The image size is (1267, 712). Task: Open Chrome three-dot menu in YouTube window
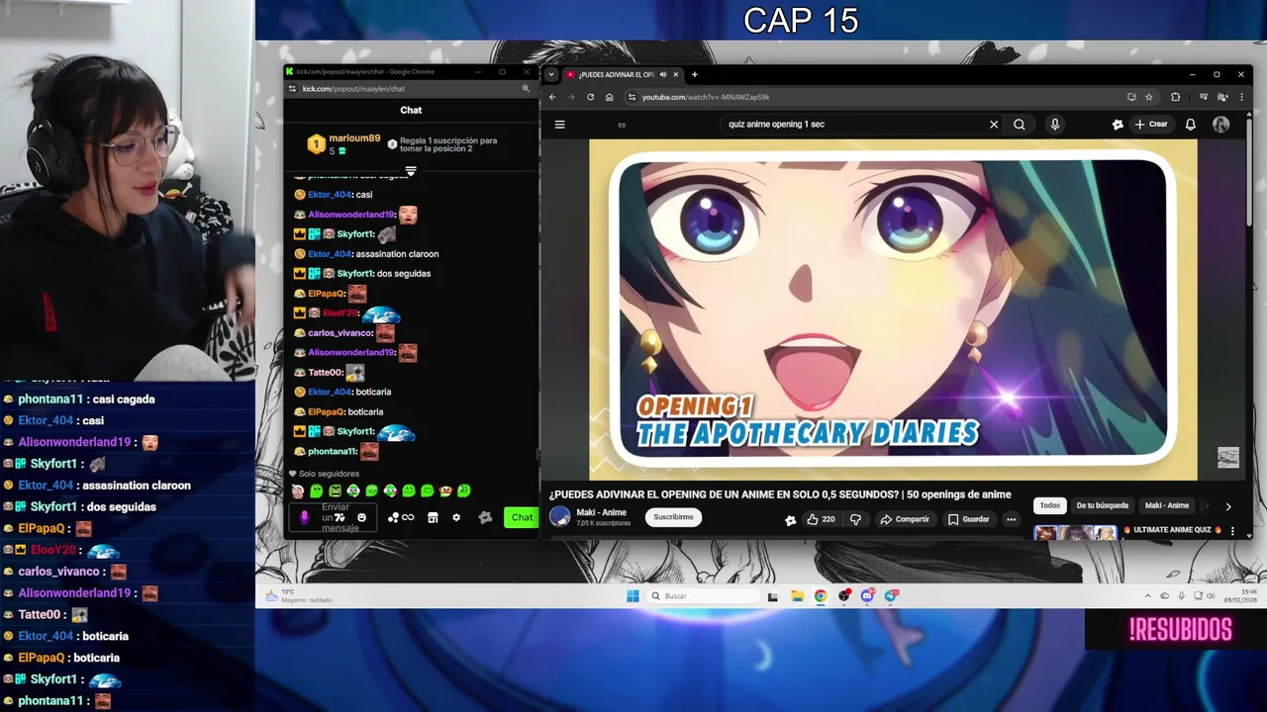pos(1241,97)
